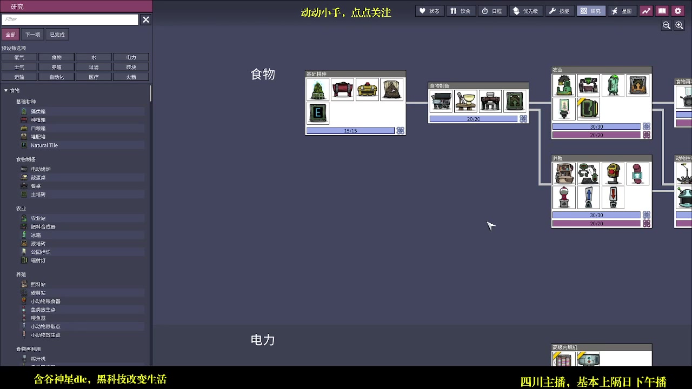Open the 饮食 consumables menu
This screenshot has width=692, height=389.
[x=461, y=11]
